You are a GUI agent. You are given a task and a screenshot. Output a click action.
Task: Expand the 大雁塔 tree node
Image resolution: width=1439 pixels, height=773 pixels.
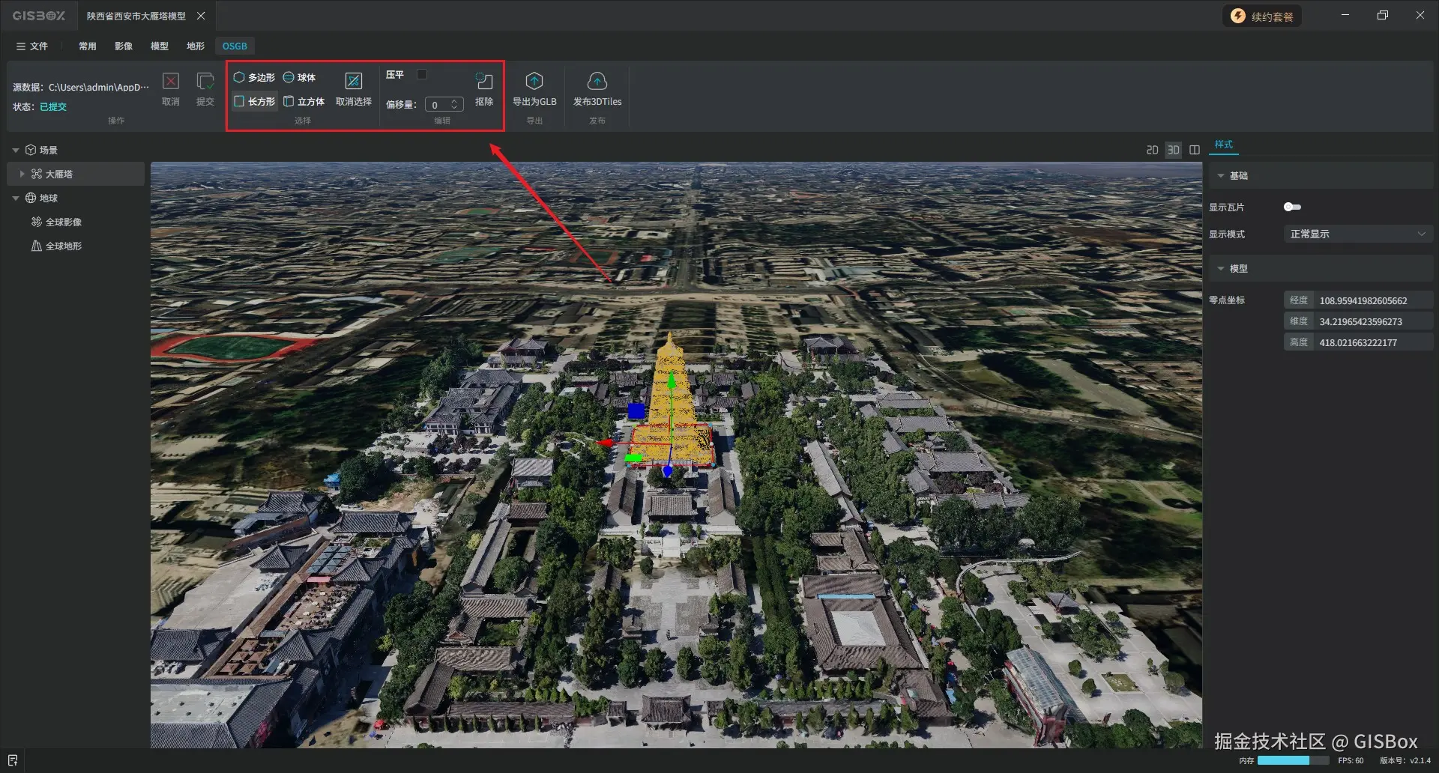click(22, 174)
